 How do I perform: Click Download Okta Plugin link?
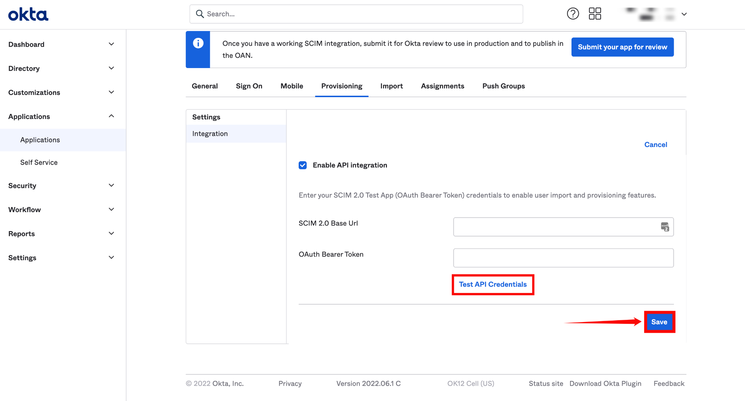tap(605, 384)
